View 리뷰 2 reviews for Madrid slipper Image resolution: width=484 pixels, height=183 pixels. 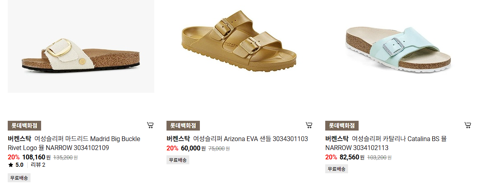tap(38, 165)
